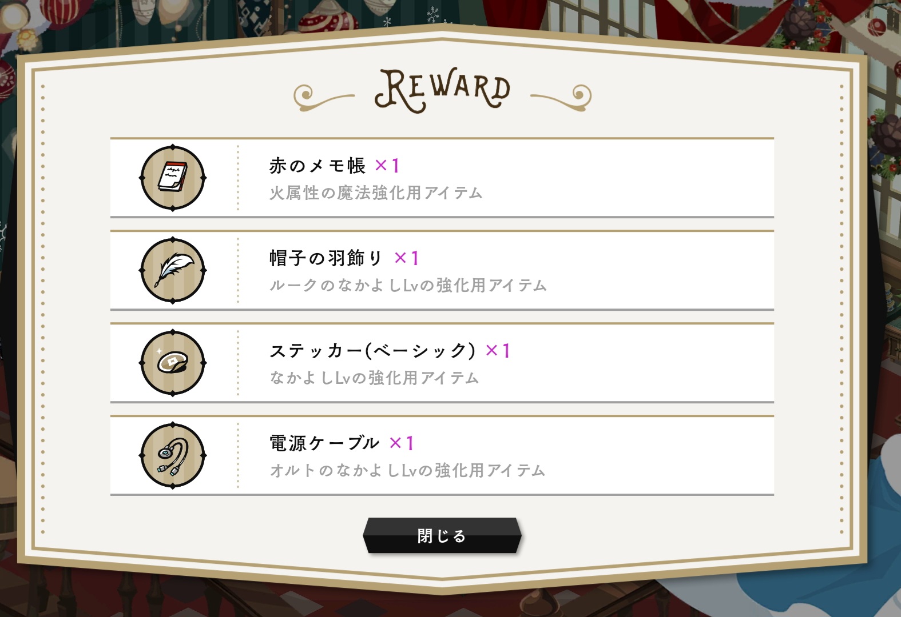Click the ×1 quantity beside 赤のメモ帳
This screenshot has width=901, height=617.
click(387, 166)
